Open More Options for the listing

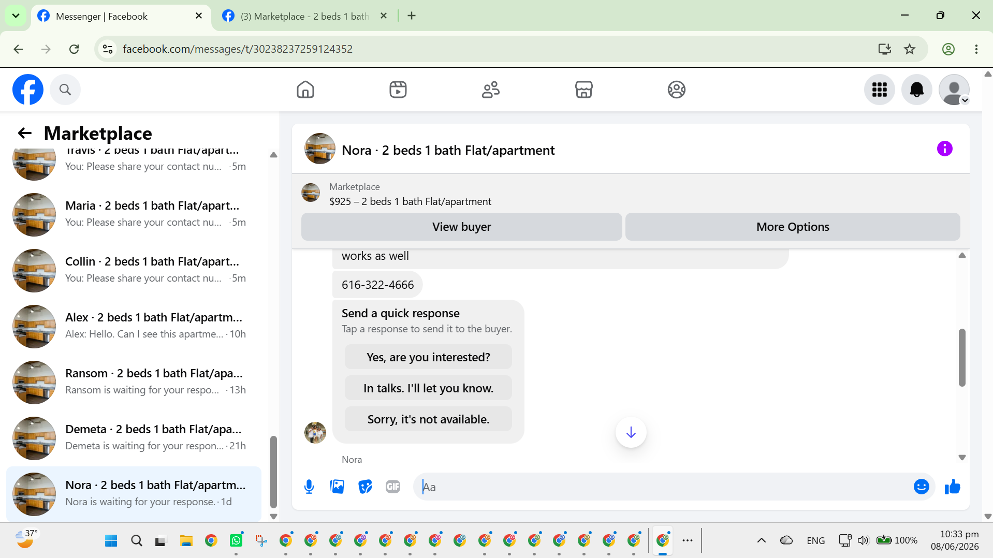(793, 227)
